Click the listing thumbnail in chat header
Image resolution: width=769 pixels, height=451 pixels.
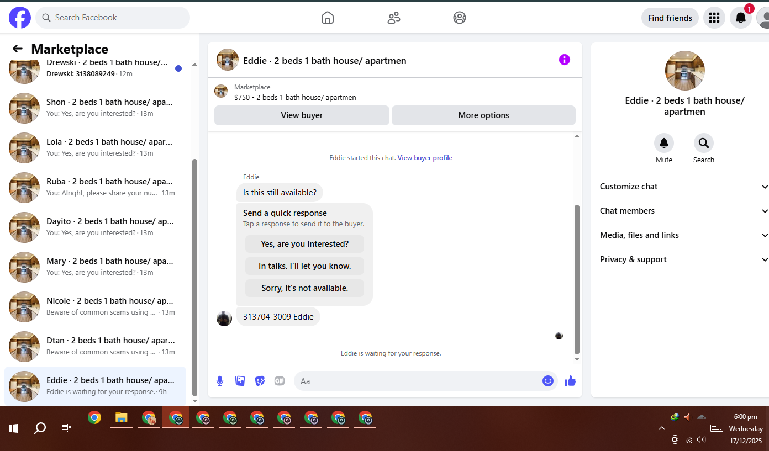coord(228,60)
